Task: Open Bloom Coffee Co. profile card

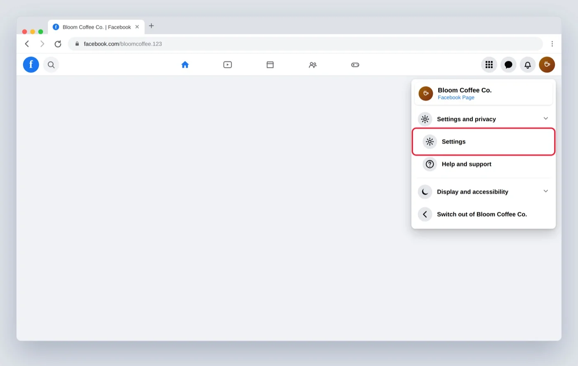Action: pos(483,94)
